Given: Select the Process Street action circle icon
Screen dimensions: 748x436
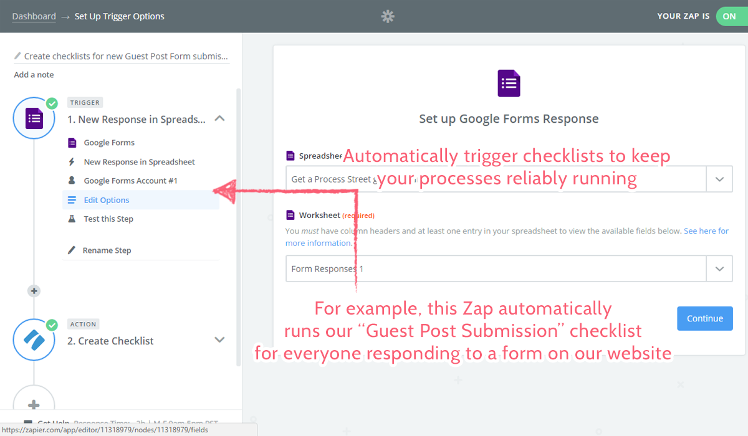Looking at the screenshot, I should pos(34,340).
